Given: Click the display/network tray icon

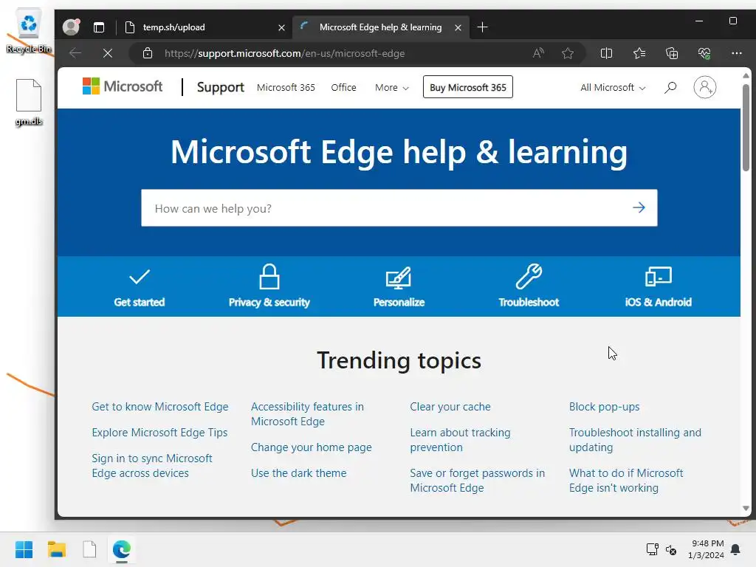Looking at the screenshot, I should 652,549.
